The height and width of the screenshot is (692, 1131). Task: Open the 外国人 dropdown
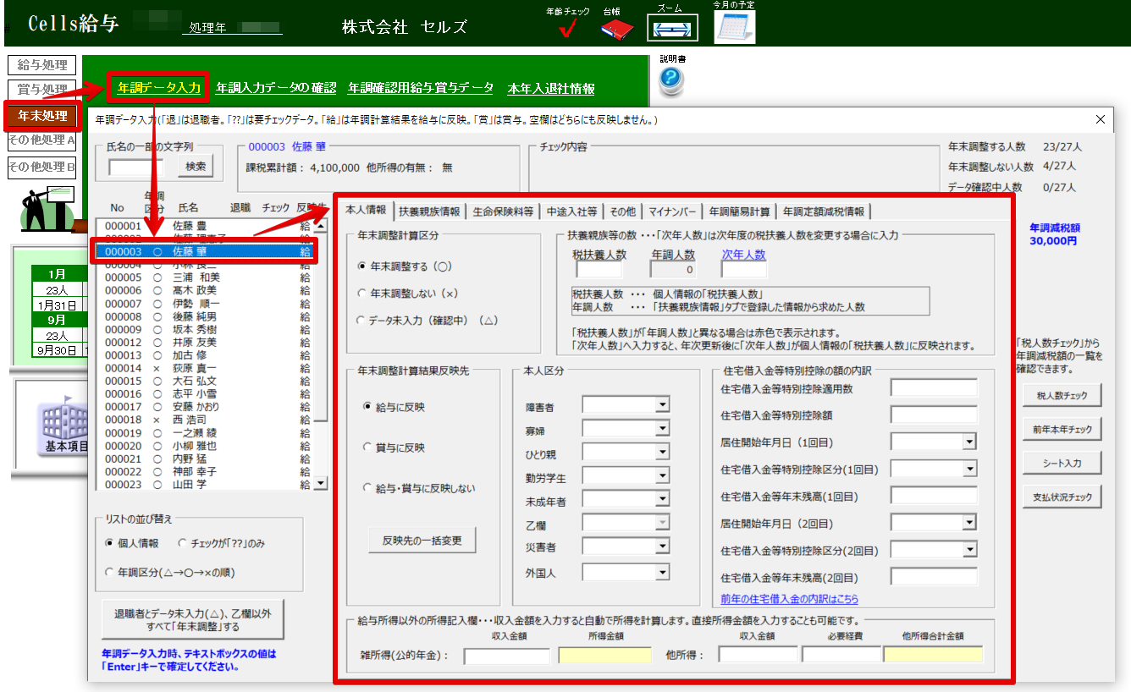point(662,572)
